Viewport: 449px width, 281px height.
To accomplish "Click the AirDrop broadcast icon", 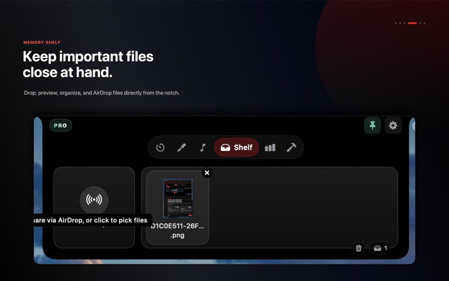I will (94, 200).
